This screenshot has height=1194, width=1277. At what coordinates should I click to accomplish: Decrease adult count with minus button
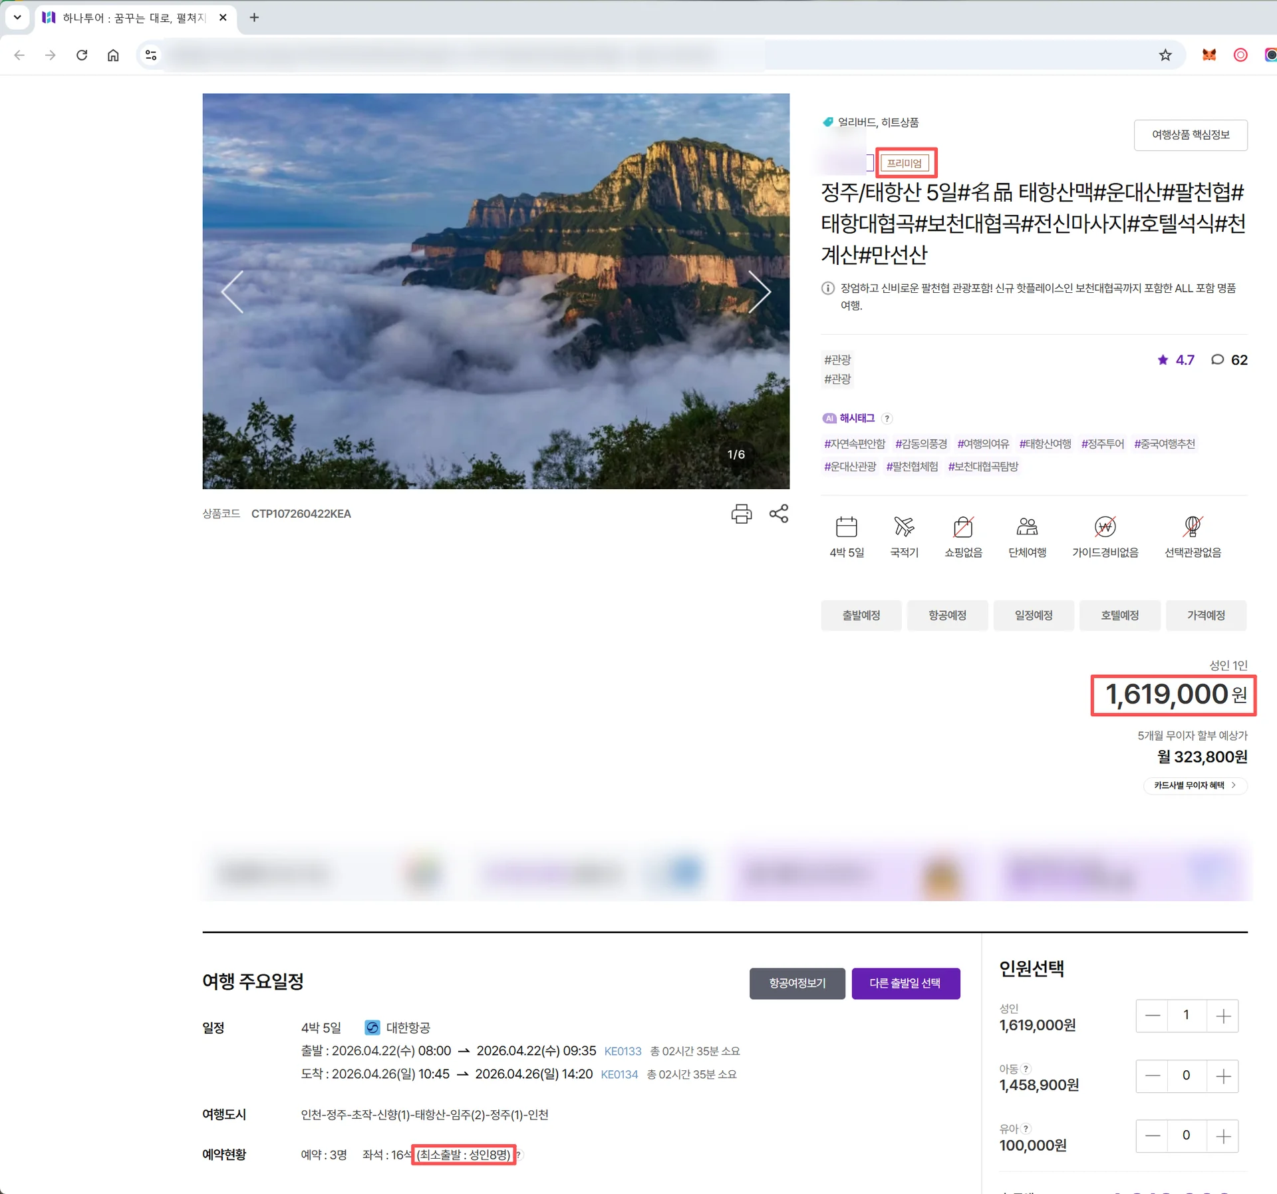pos(1152,1016)
